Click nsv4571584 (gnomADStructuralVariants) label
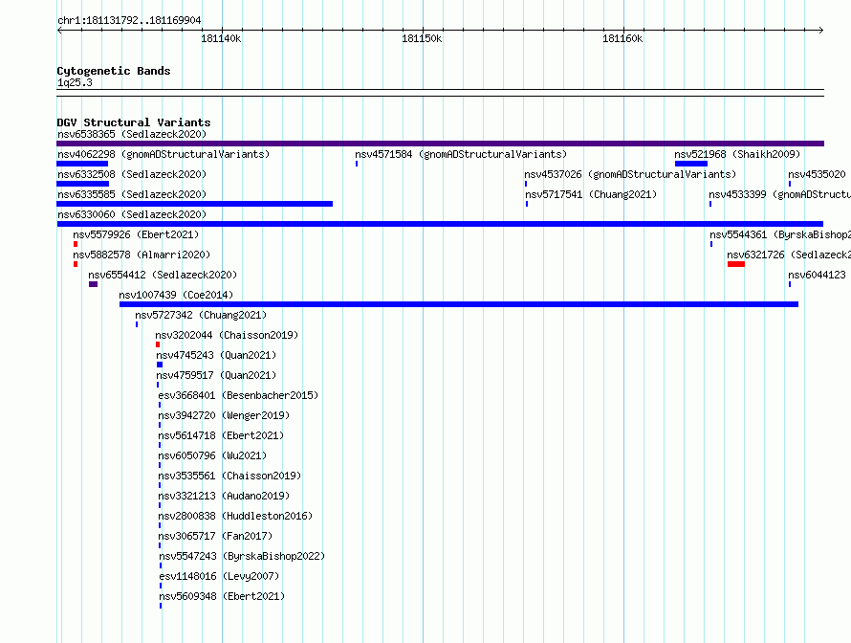This screenshot has height=643, width=851. [x=461, y=154]
